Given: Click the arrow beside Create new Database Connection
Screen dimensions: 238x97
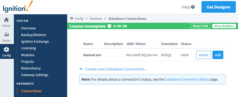Looking at the screenshot, I should pyautogui.click(x=81, y=69).
